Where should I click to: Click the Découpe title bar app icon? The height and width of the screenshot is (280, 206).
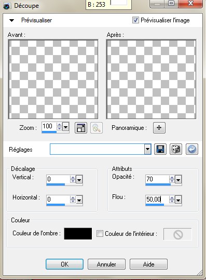click(x=7, y=6)
